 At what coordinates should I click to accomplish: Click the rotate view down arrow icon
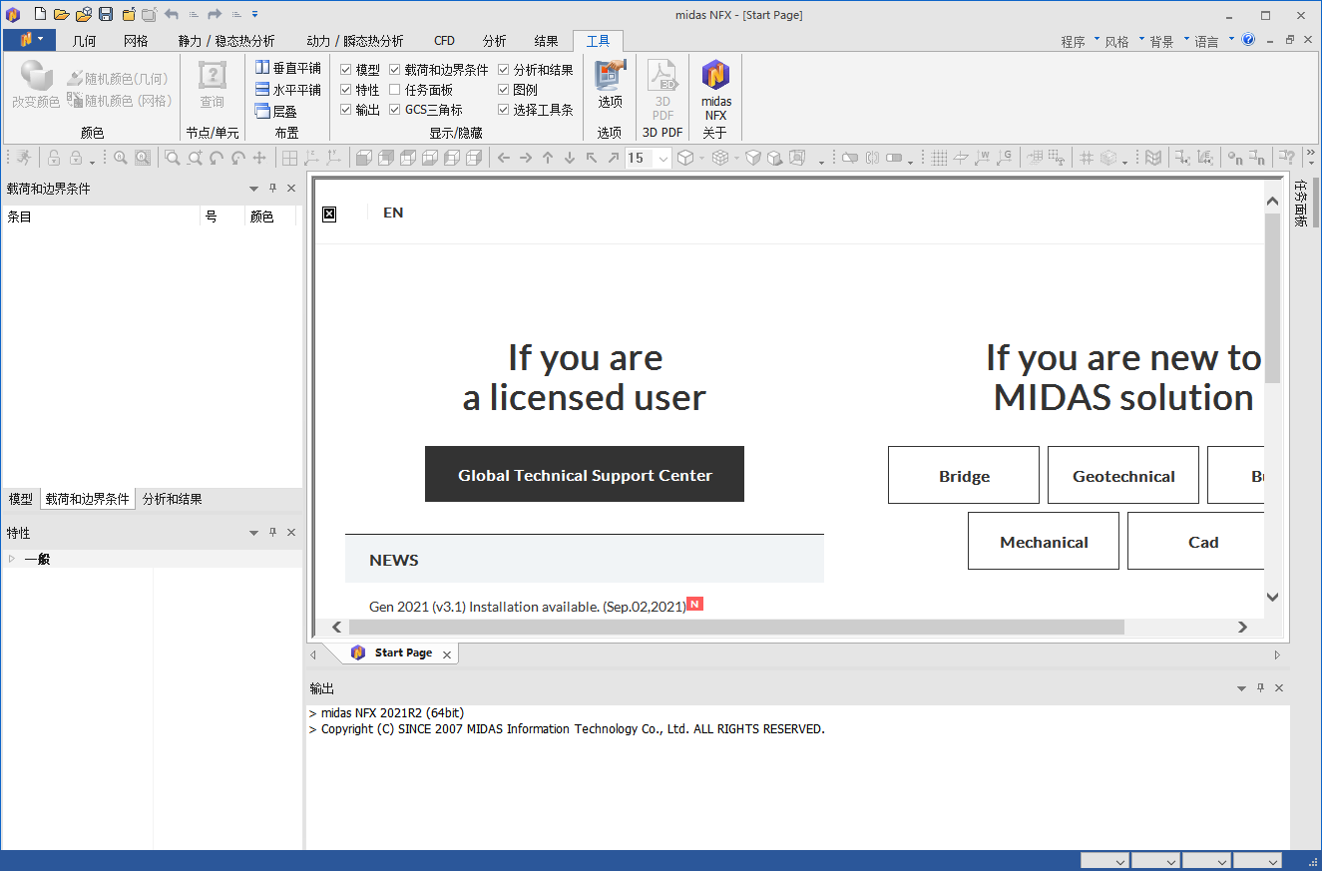[x=570, y=158]
